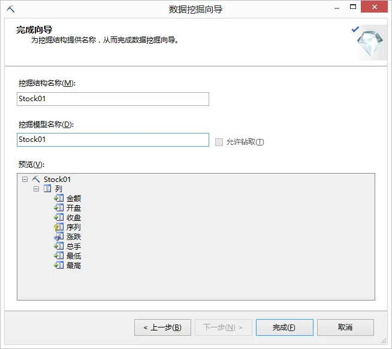Click the input column icon beside 收盘
The width and height of the screenshot is (392, 349).
pos(59,217)
